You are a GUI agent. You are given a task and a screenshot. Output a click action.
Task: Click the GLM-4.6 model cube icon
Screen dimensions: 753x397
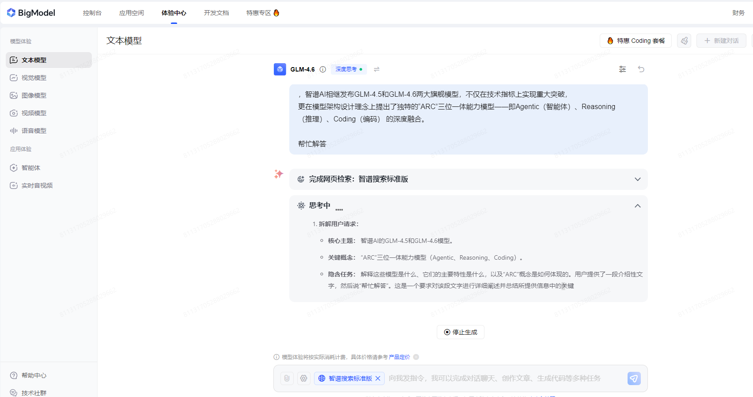pos(280,69)
